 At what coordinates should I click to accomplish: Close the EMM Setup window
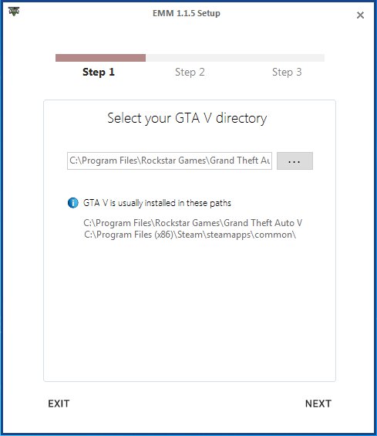[x=360, y=15]
